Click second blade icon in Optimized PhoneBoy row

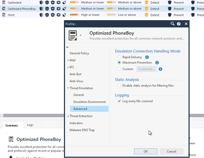coord(47,9)
